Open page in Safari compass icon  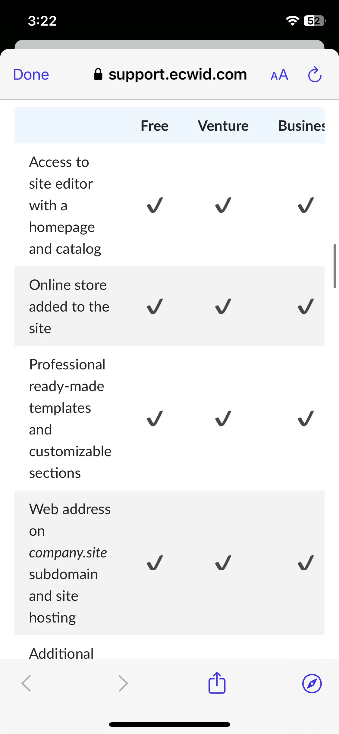(x=312, y=683)
